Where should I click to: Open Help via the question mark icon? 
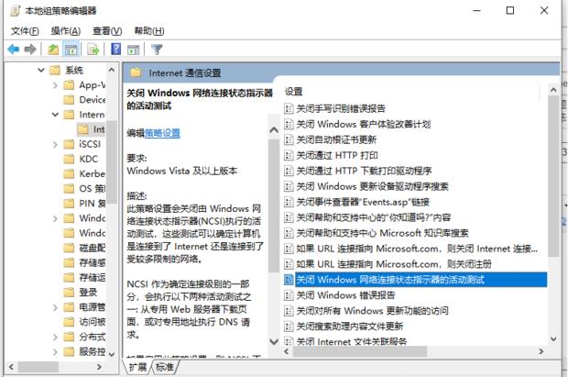click(116, 49)
